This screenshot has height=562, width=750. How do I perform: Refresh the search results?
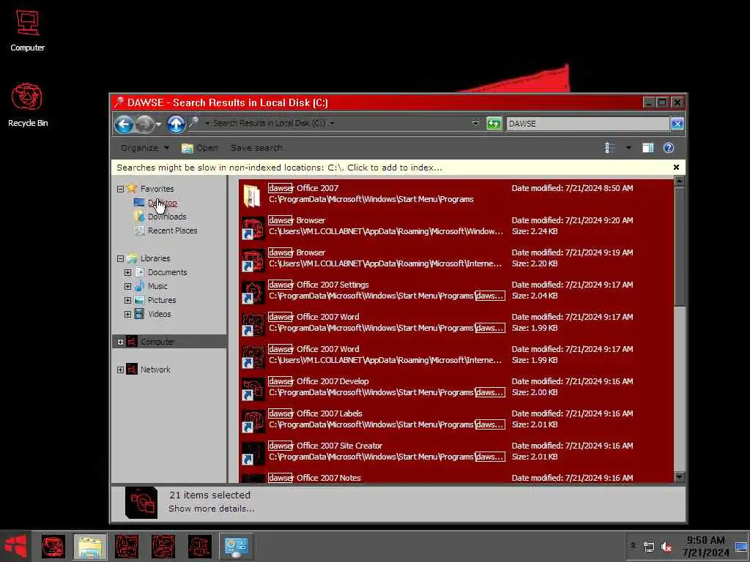click(x=494, y=124)
